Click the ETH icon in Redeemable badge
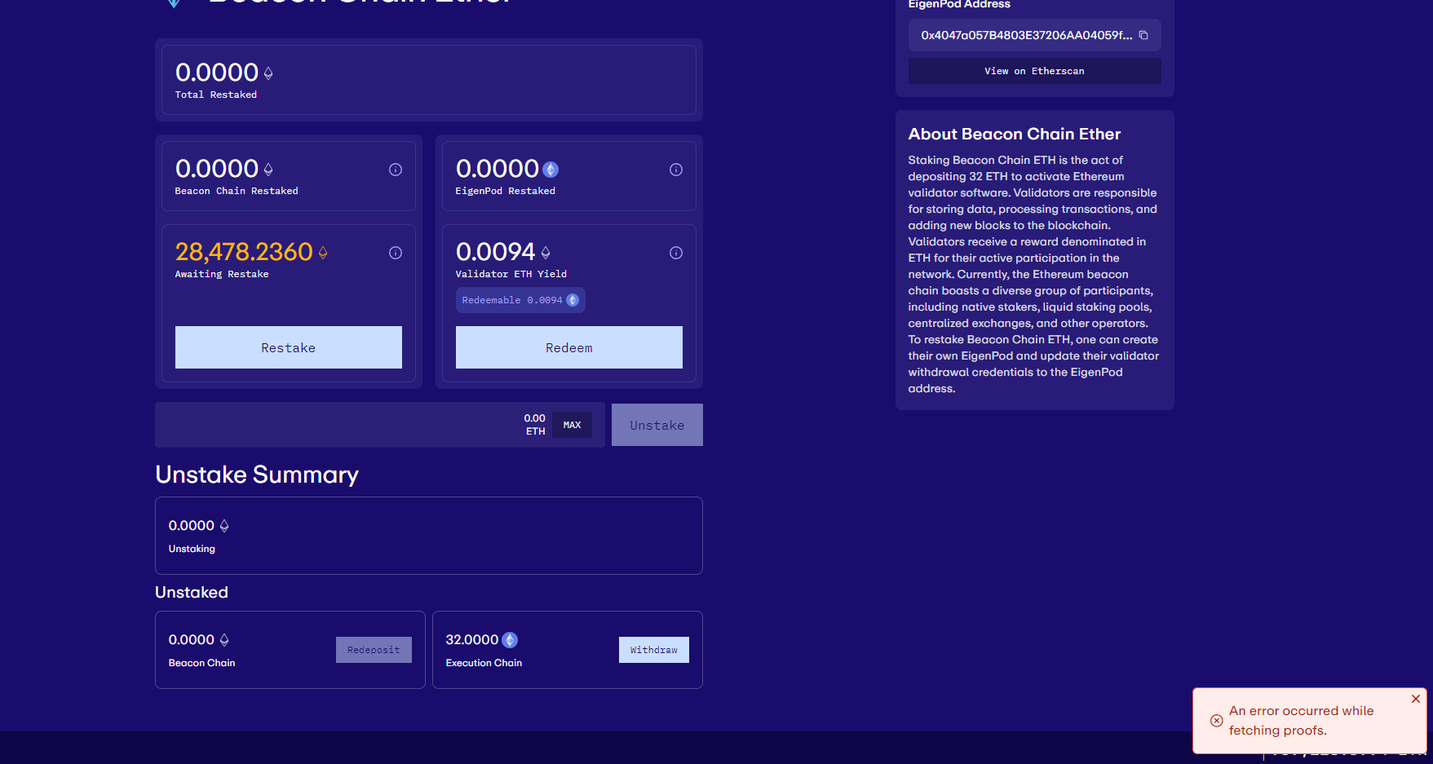1433x764 pixels. 573,300
